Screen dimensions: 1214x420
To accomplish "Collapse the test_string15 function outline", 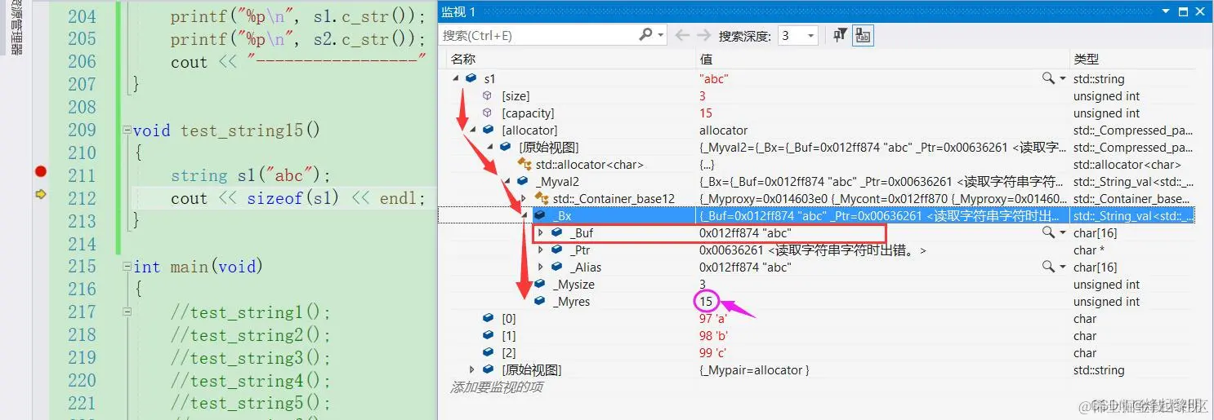I will click(x=126, y=130).
